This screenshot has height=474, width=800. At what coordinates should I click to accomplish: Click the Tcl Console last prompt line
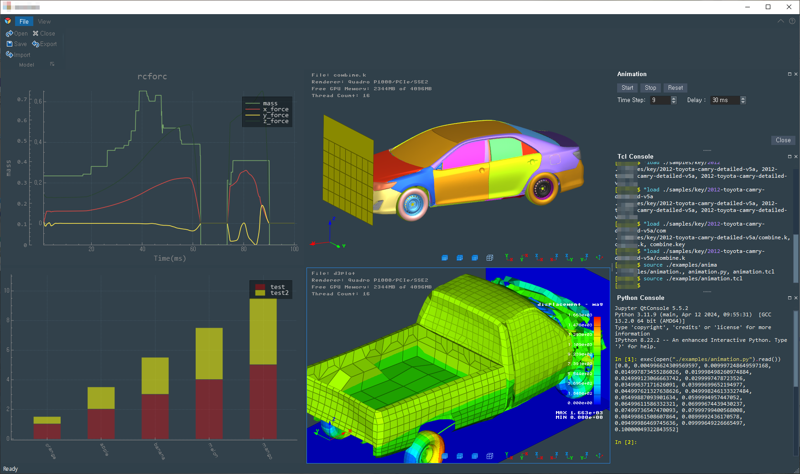(x=628, y=285)
